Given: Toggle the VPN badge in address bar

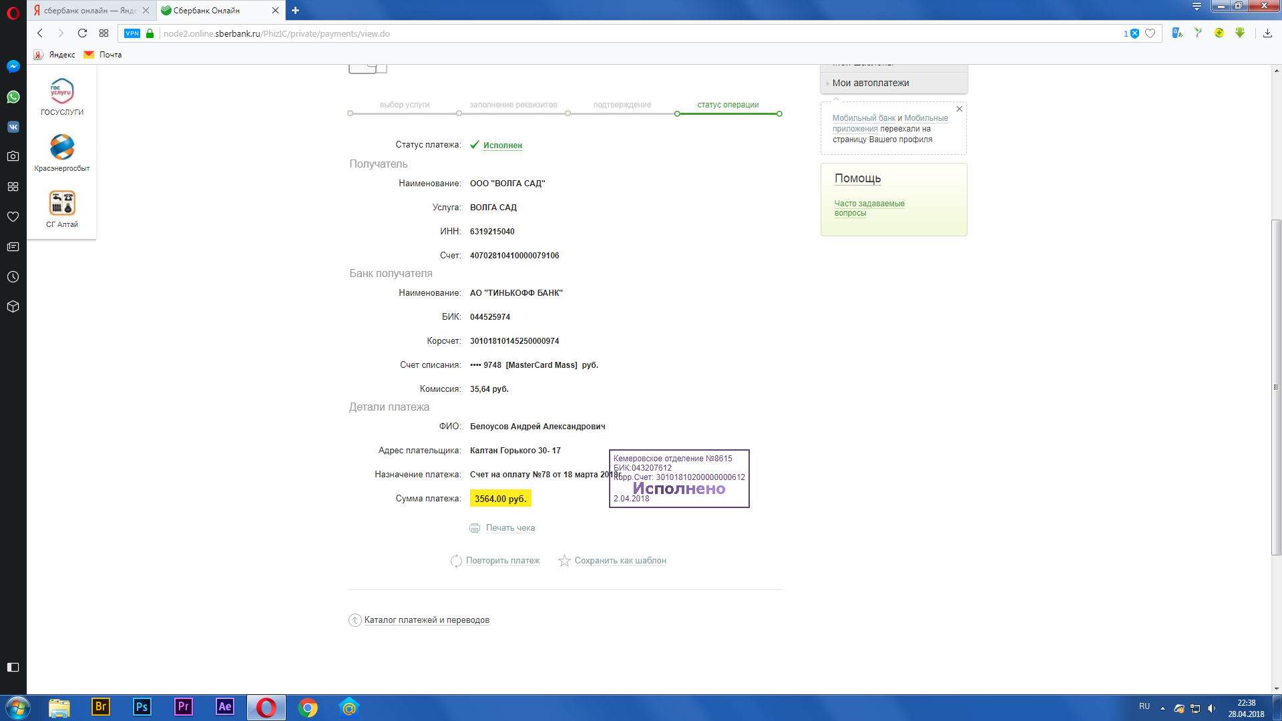Looking at the screenshot, I should coord(132,33).
